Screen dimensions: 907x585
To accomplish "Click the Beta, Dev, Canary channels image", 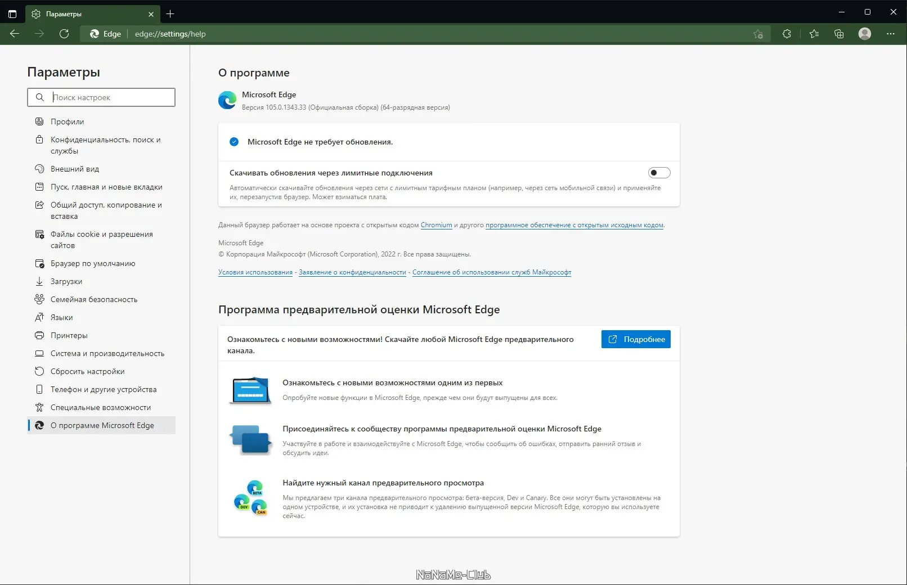I will click(x=250, y=498).
